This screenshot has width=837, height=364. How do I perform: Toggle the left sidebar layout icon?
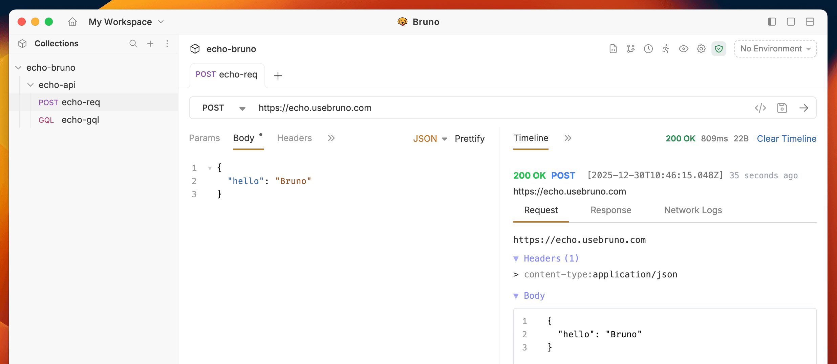click(772, 22)
